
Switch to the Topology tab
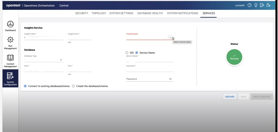99,13
